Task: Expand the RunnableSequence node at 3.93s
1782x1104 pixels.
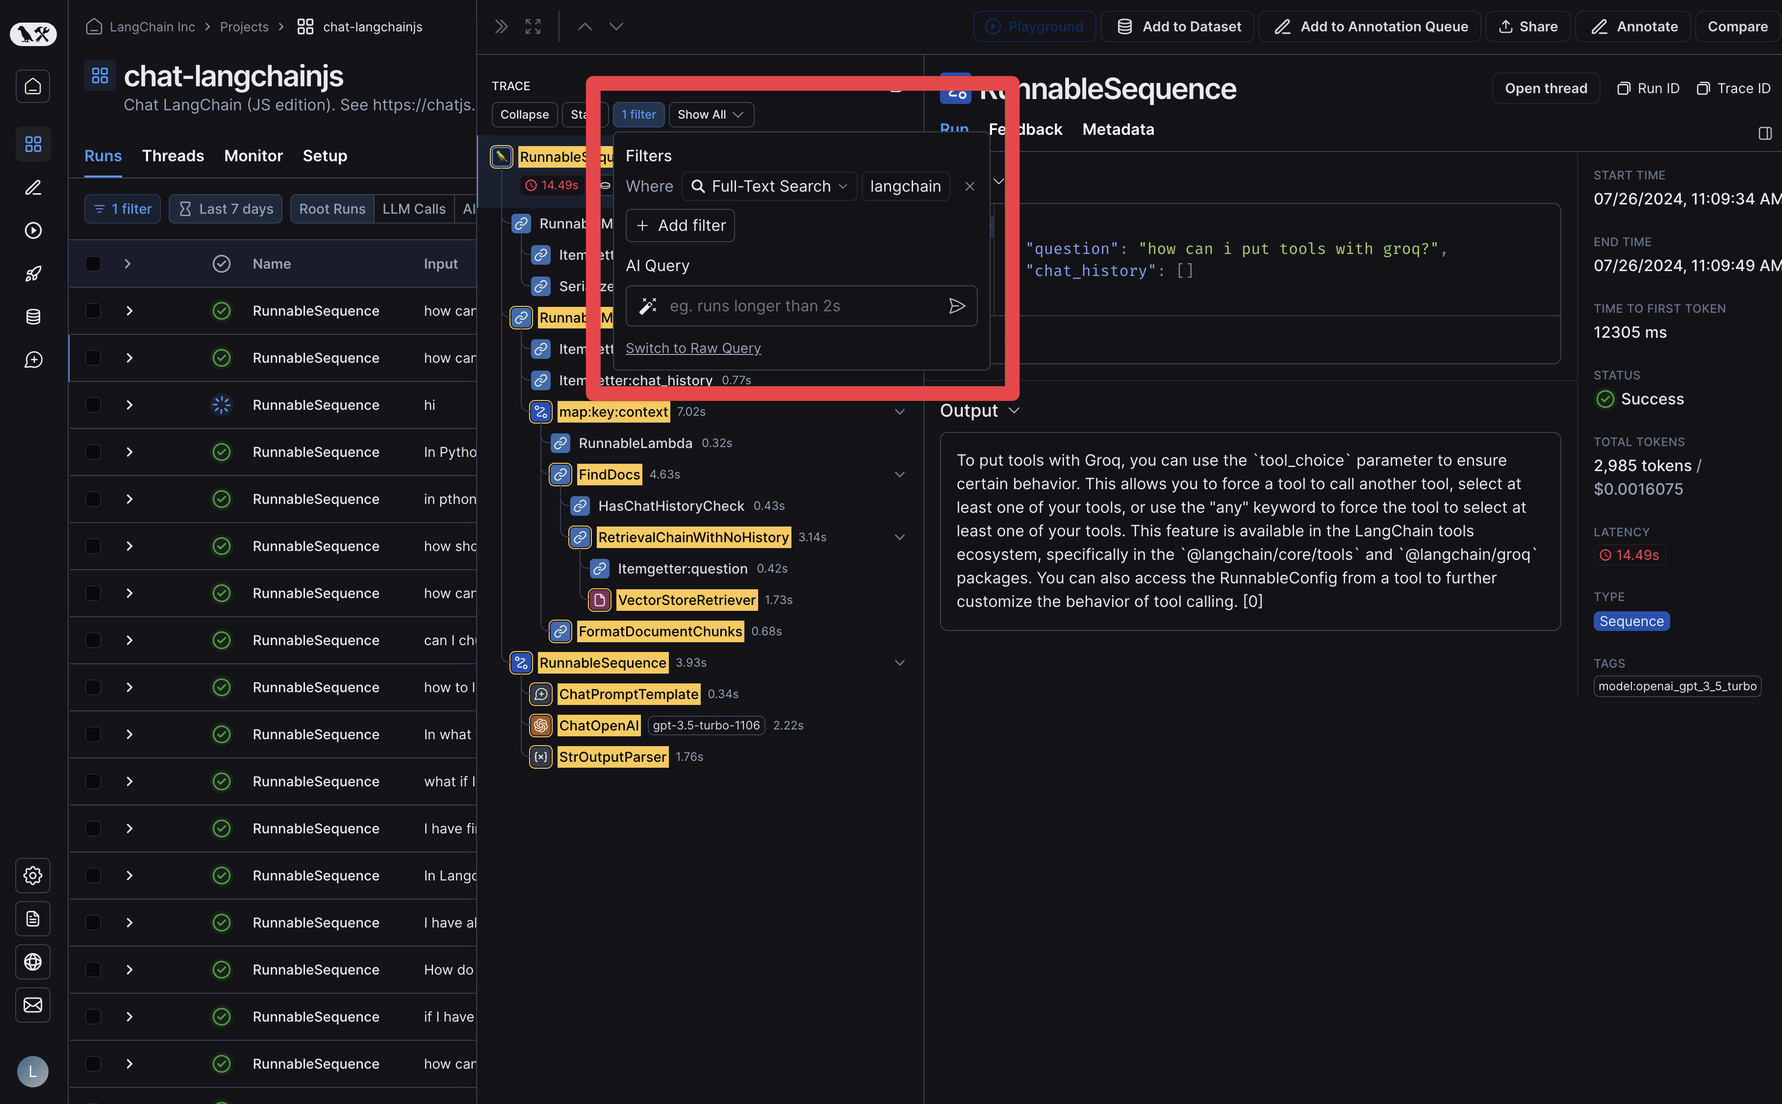Action: [899, 661]
